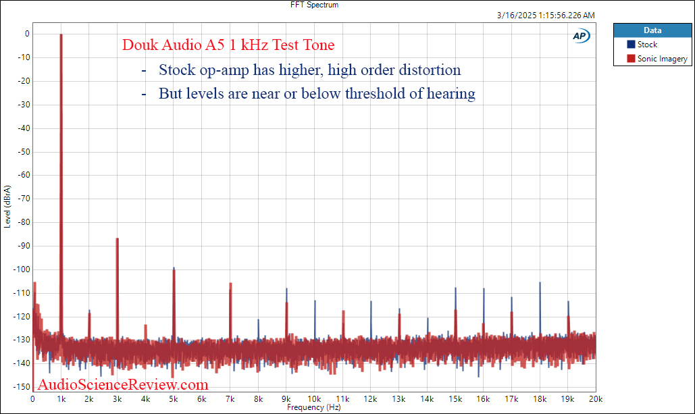The width and height of the screenshot is (695, 414).
Task: Click the Sonic Imagery legend label
Action: click(662, 59)
